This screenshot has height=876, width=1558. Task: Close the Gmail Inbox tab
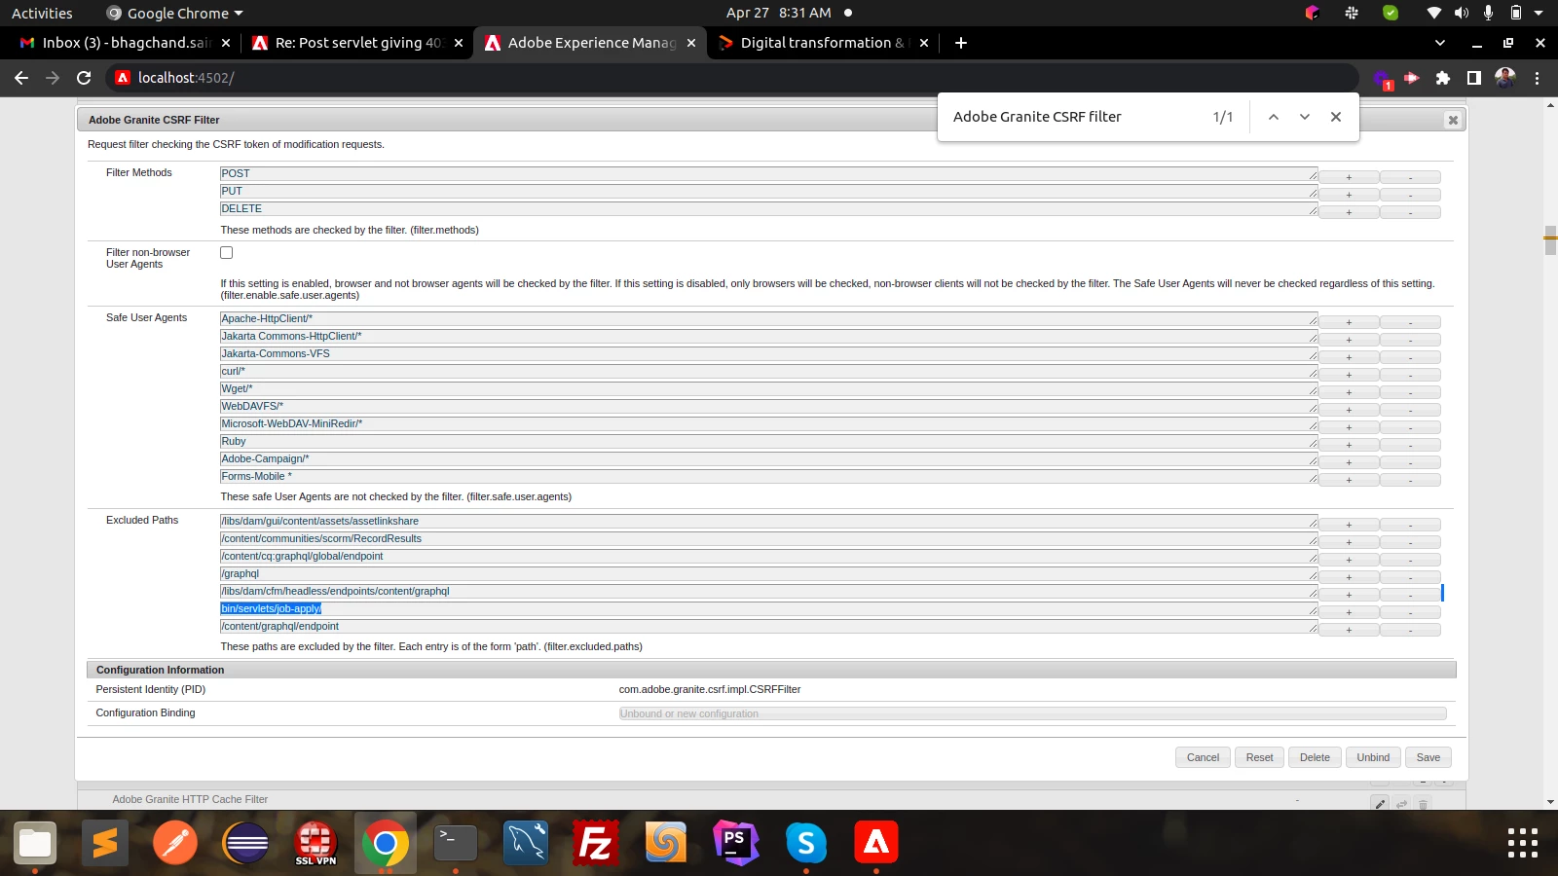click(226, 43)
